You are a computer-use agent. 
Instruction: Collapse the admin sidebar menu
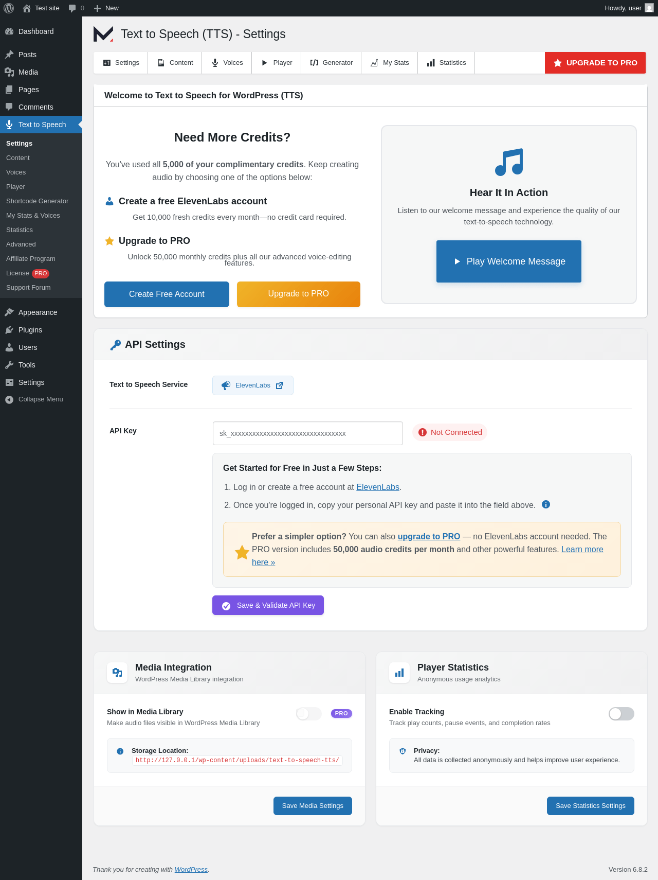coord(41,399)
